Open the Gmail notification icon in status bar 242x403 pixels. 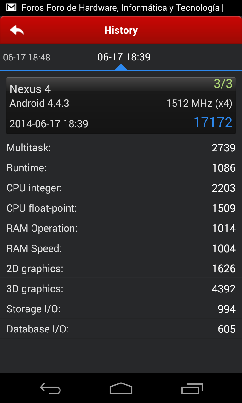coord(11,8)
